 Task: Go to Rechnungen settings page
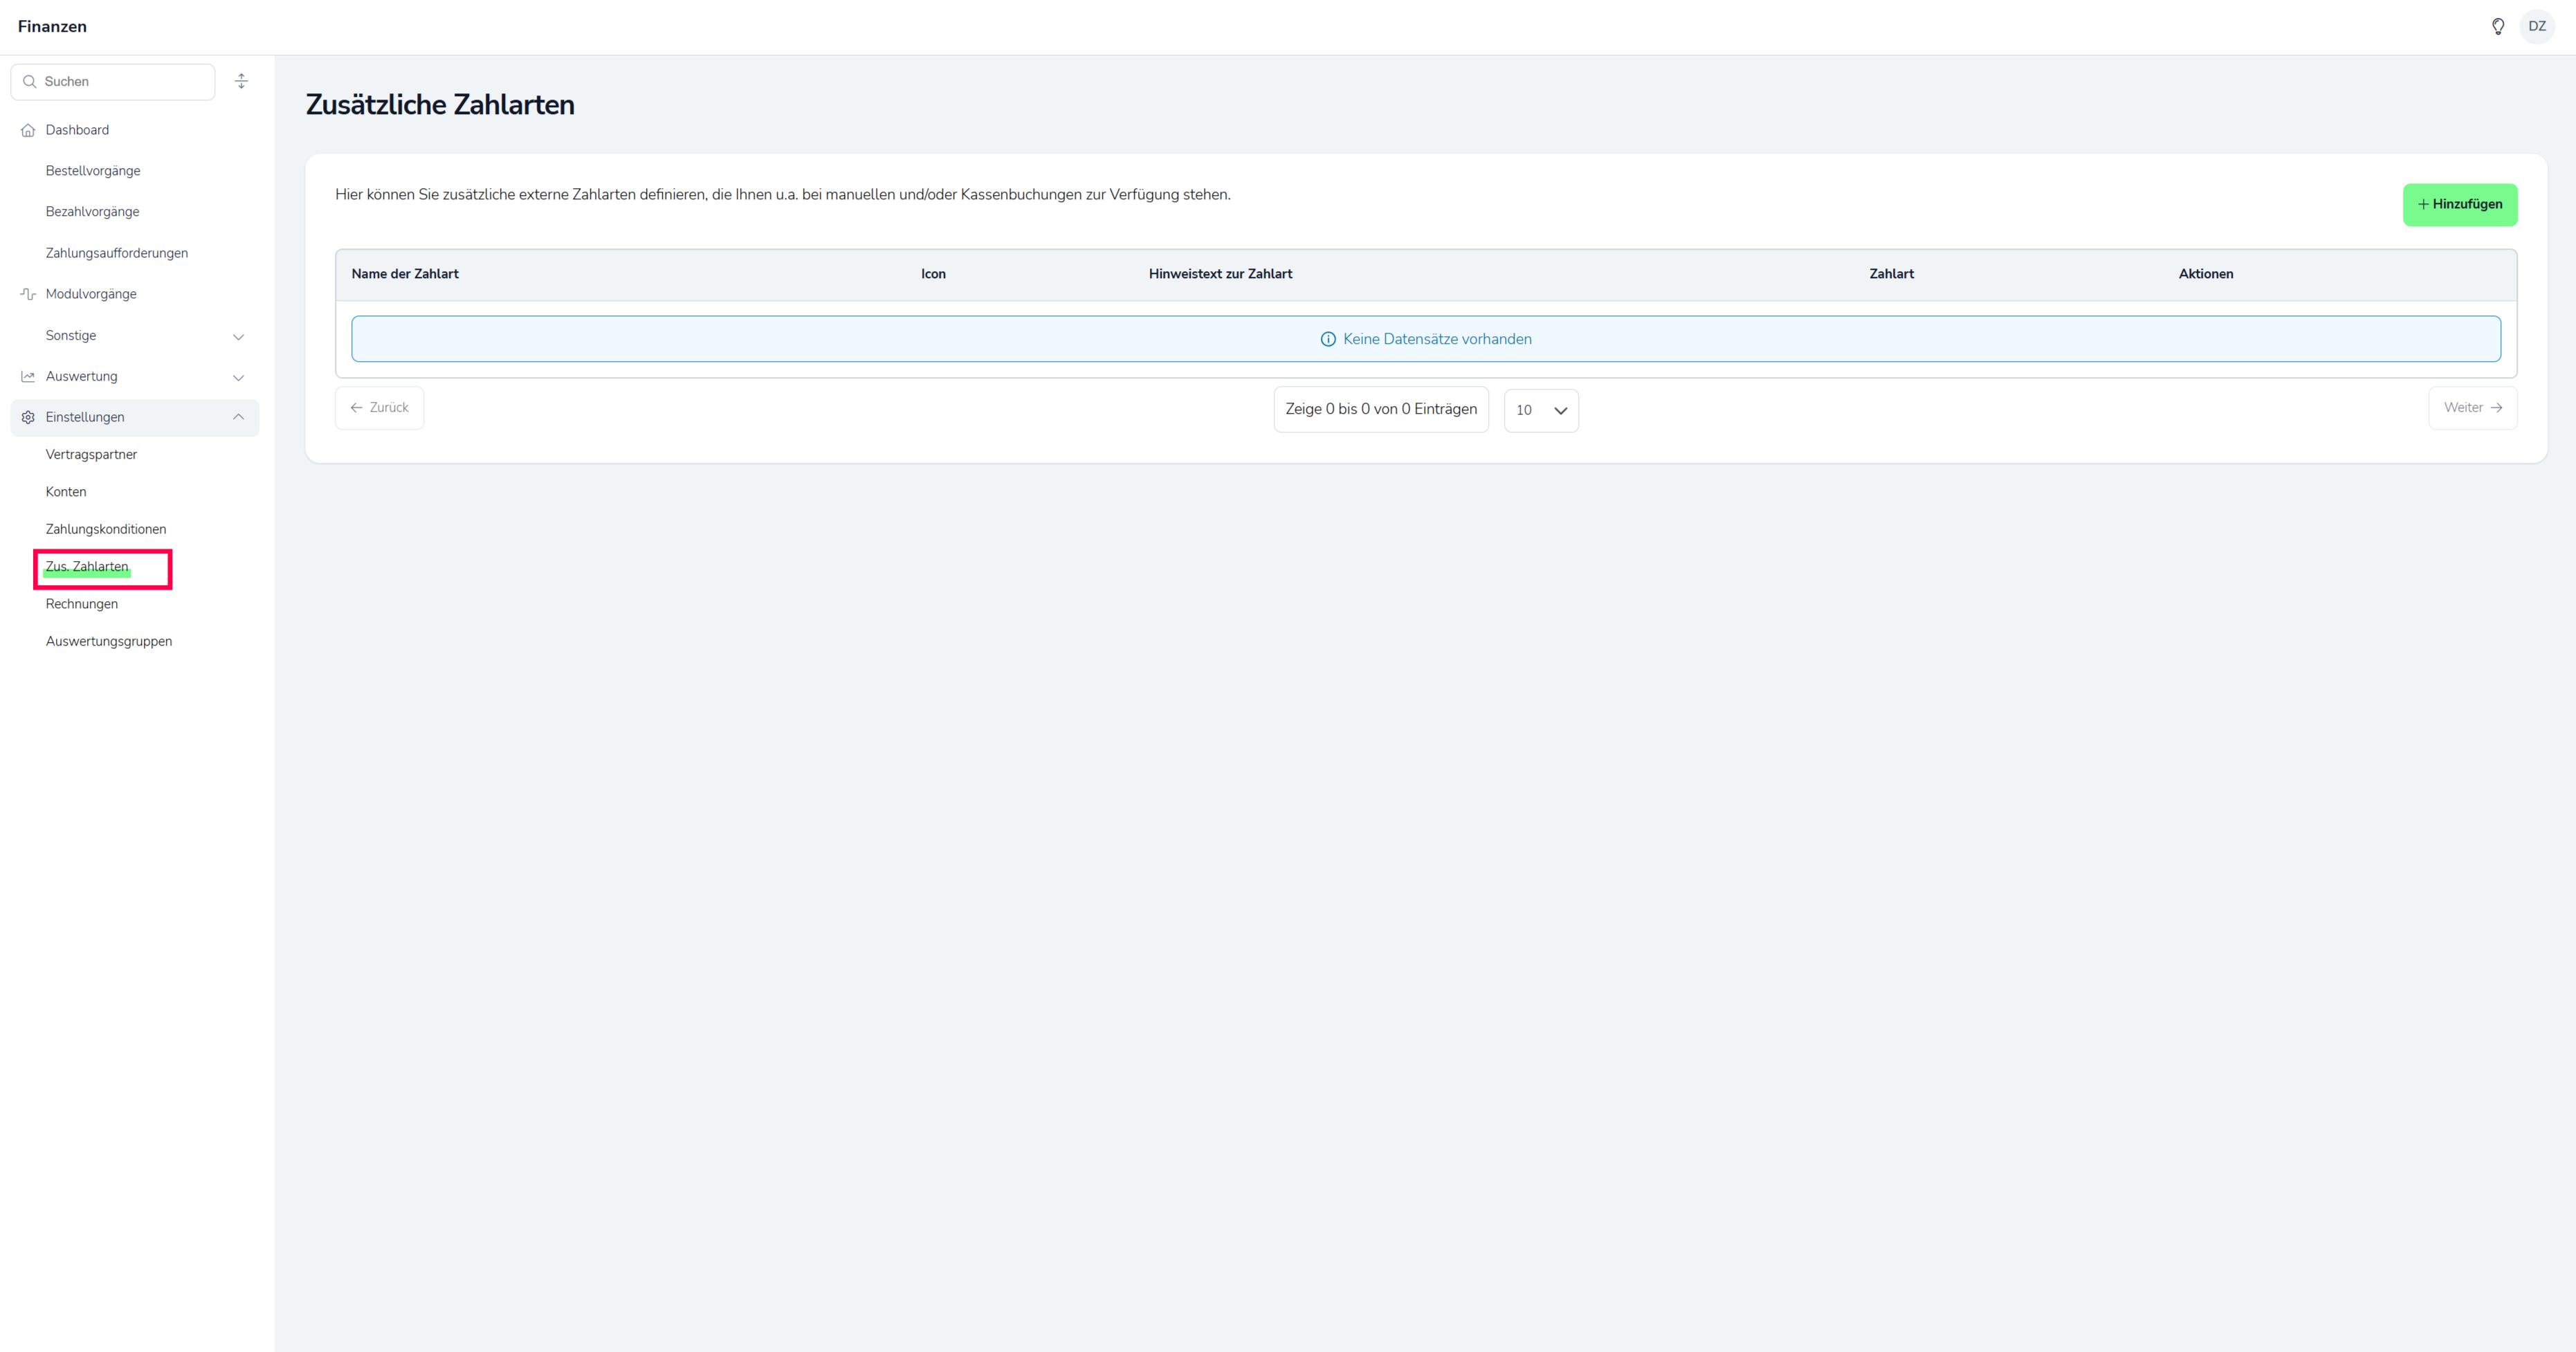click(x=82, y=604)
